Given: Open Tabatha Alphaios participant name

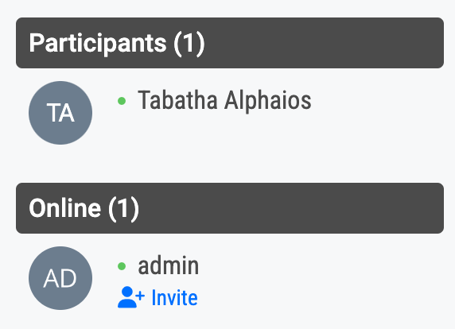Looking at the screenshot, I should [x=224, y=100].
